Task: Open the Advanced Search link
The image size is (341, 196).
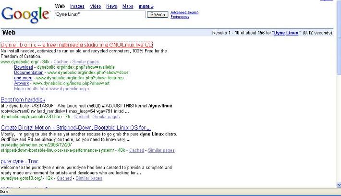Action: [x=184, y=12]
